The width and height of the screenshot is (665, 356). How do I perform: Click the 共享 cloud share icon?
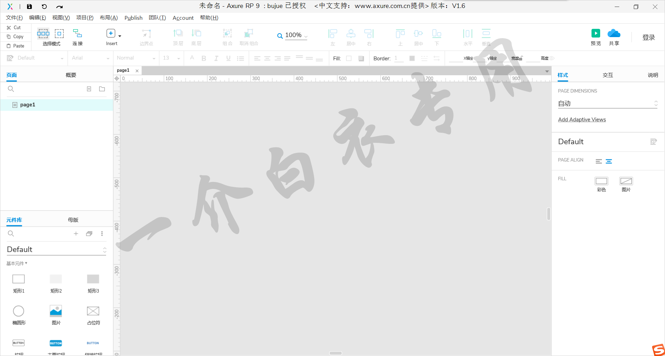(x=614, y=33)
